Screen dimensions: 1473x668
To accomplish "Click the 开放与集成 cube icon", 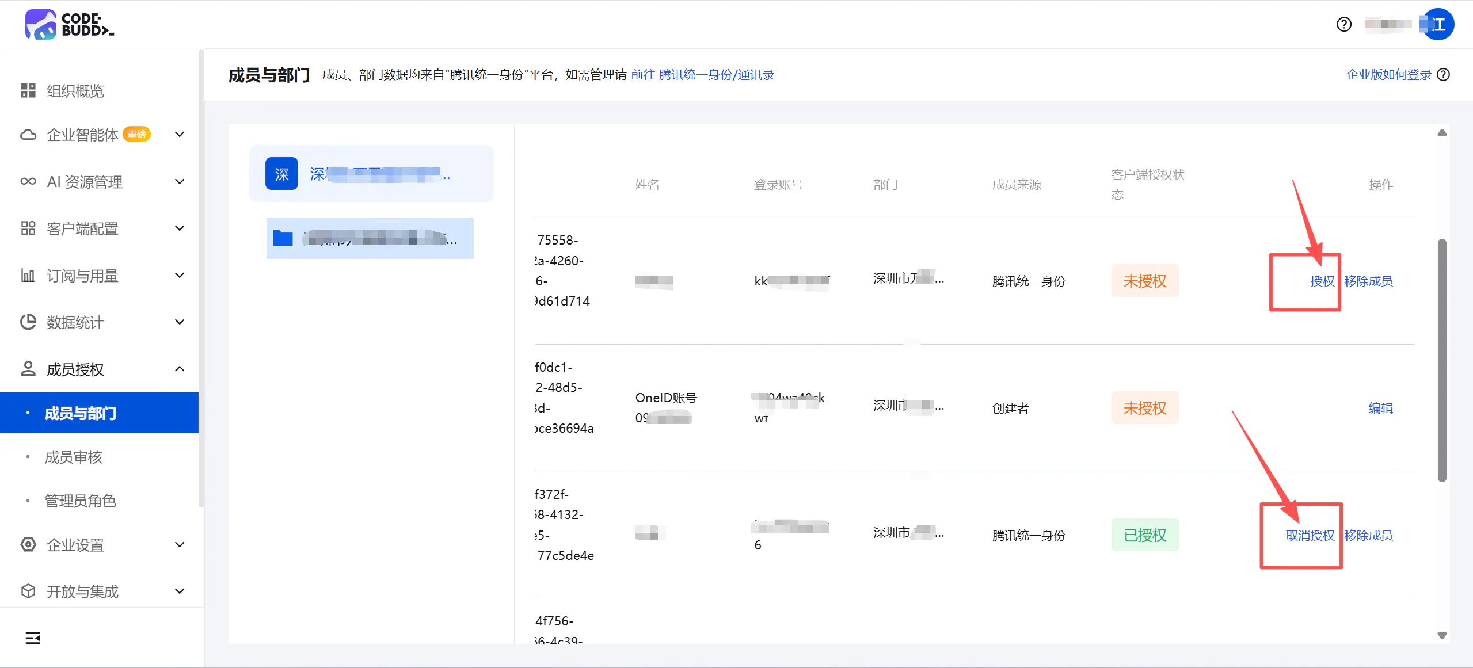I will pos(28,591).
